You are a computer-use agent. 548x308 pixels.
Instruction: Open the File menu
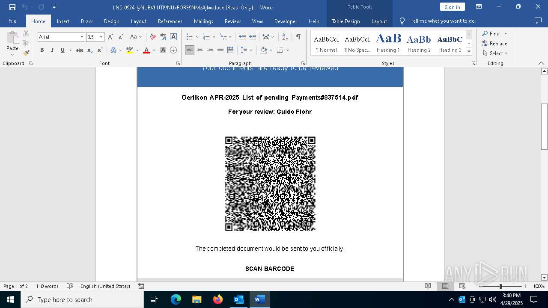[x=12, y=21]
